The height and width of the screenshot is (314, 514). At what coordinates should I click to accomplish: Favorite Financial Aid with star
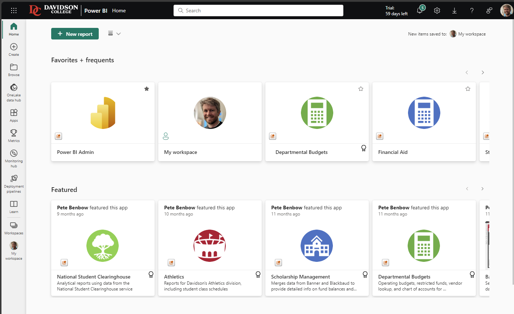click(x=468, y=89)
